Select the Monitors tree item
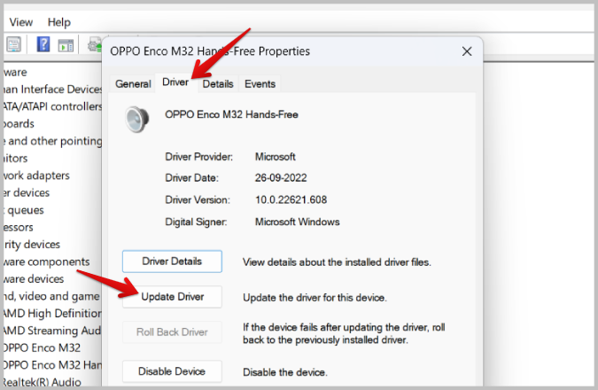The height and width of the screenshot is (390, 598). pos(16,159)
